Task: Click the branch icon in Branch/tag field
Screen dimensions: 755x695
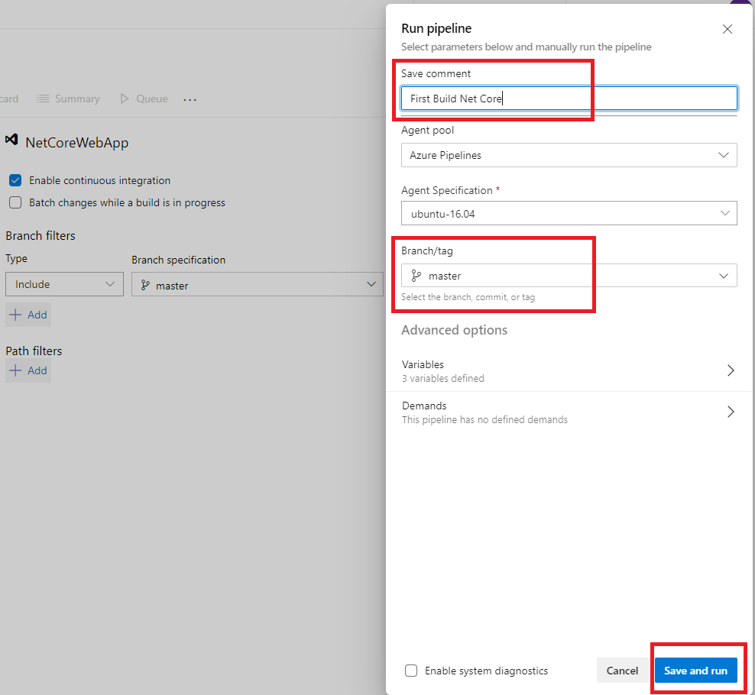Action: tap(416, 276)
